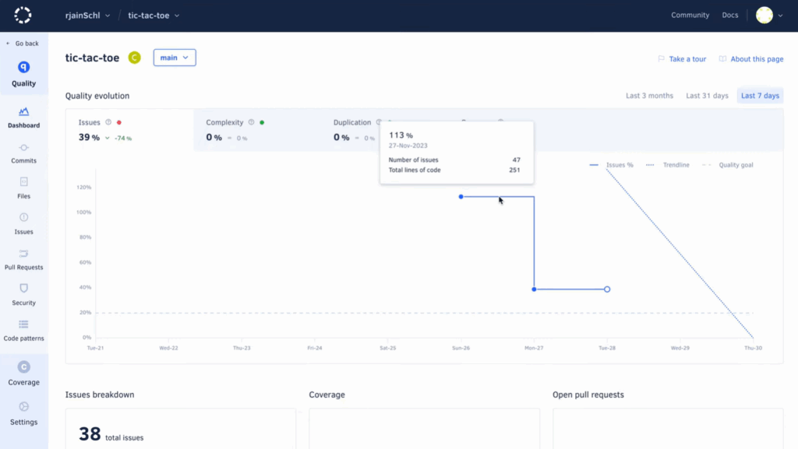Image resolution: width=798 pixels, height=449 pixels.
Task: Click the Coverage icon in sidebar
Action: 23,367
